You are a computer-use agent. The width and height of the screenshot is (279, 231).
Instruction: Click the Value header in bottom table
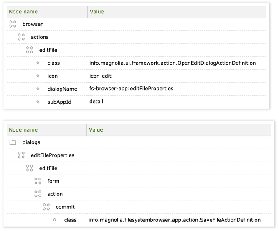pyautogui.click(x=96, y=130)
